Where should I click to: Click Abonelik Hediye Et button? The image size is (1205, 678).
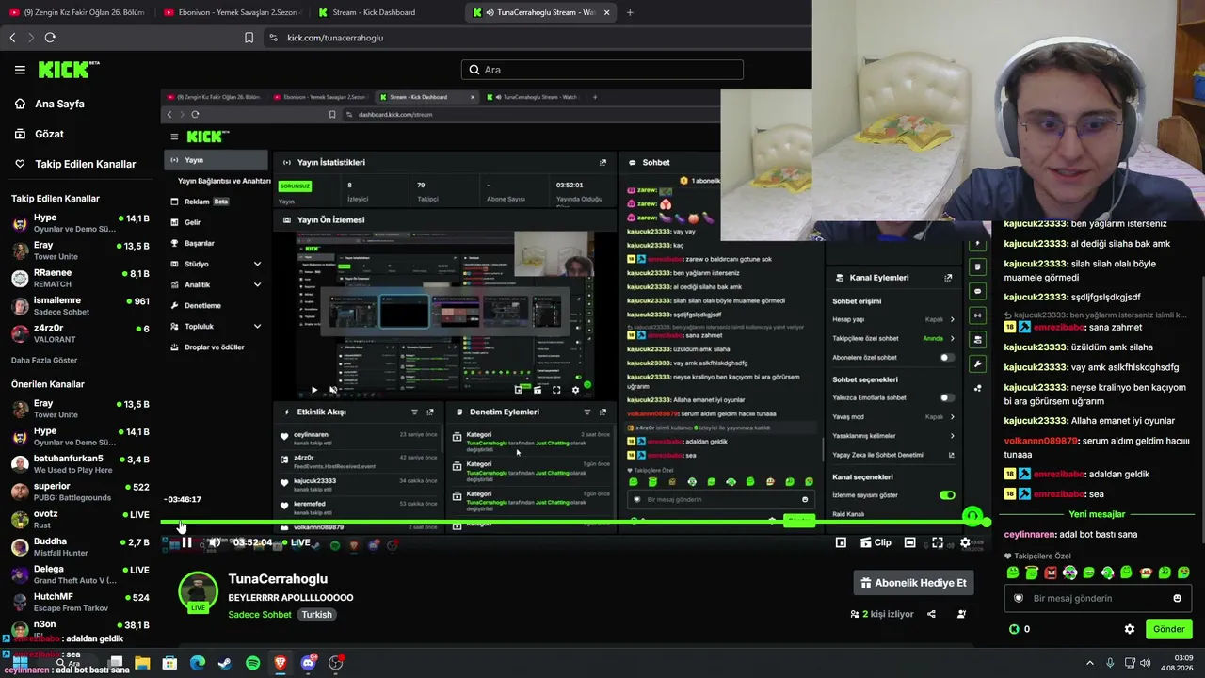pos(913,583)
